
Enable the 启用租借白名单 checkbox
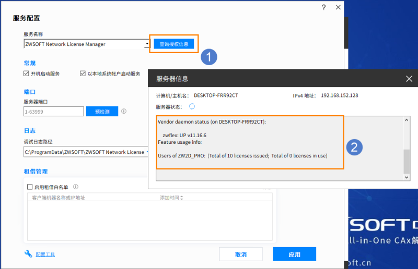click(x=30, y=187)
